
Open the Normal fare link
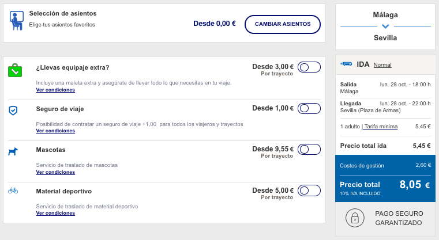[x=382, y=65]
